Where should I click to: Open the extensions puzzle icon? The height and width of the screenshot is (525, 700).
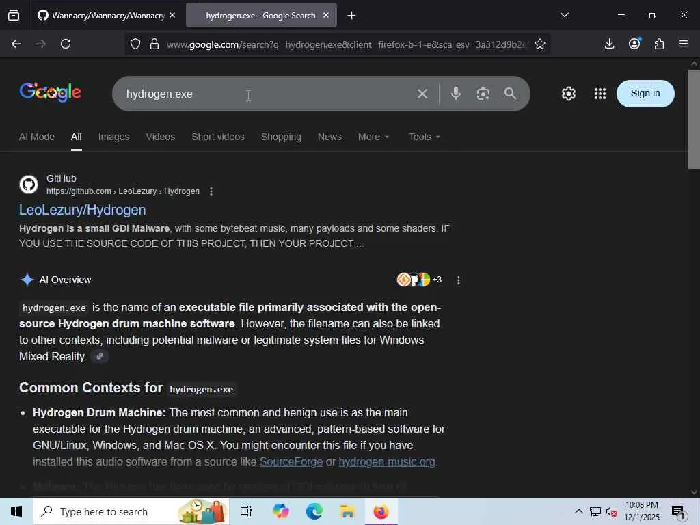(660, 44)
